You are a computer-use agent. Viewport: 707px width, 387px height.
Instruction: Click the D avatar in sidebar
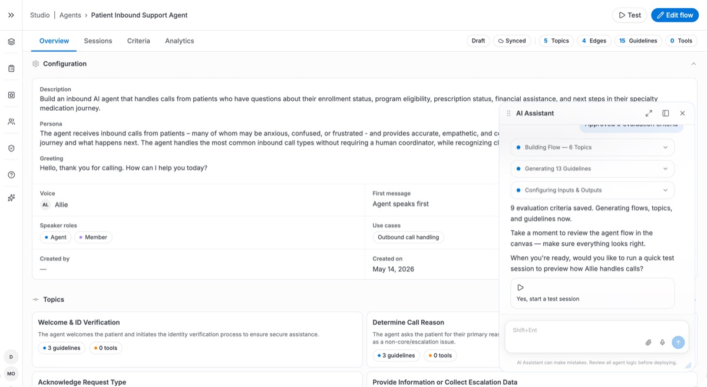(11, 356)
